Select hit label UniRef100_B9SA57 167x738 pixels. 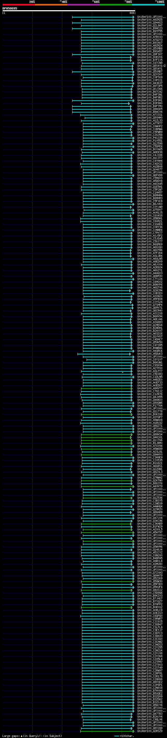tap(150, 51)
